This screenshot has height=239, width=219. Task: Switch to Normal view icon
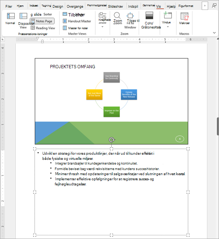pyautogui.click(x=11, y=16)
